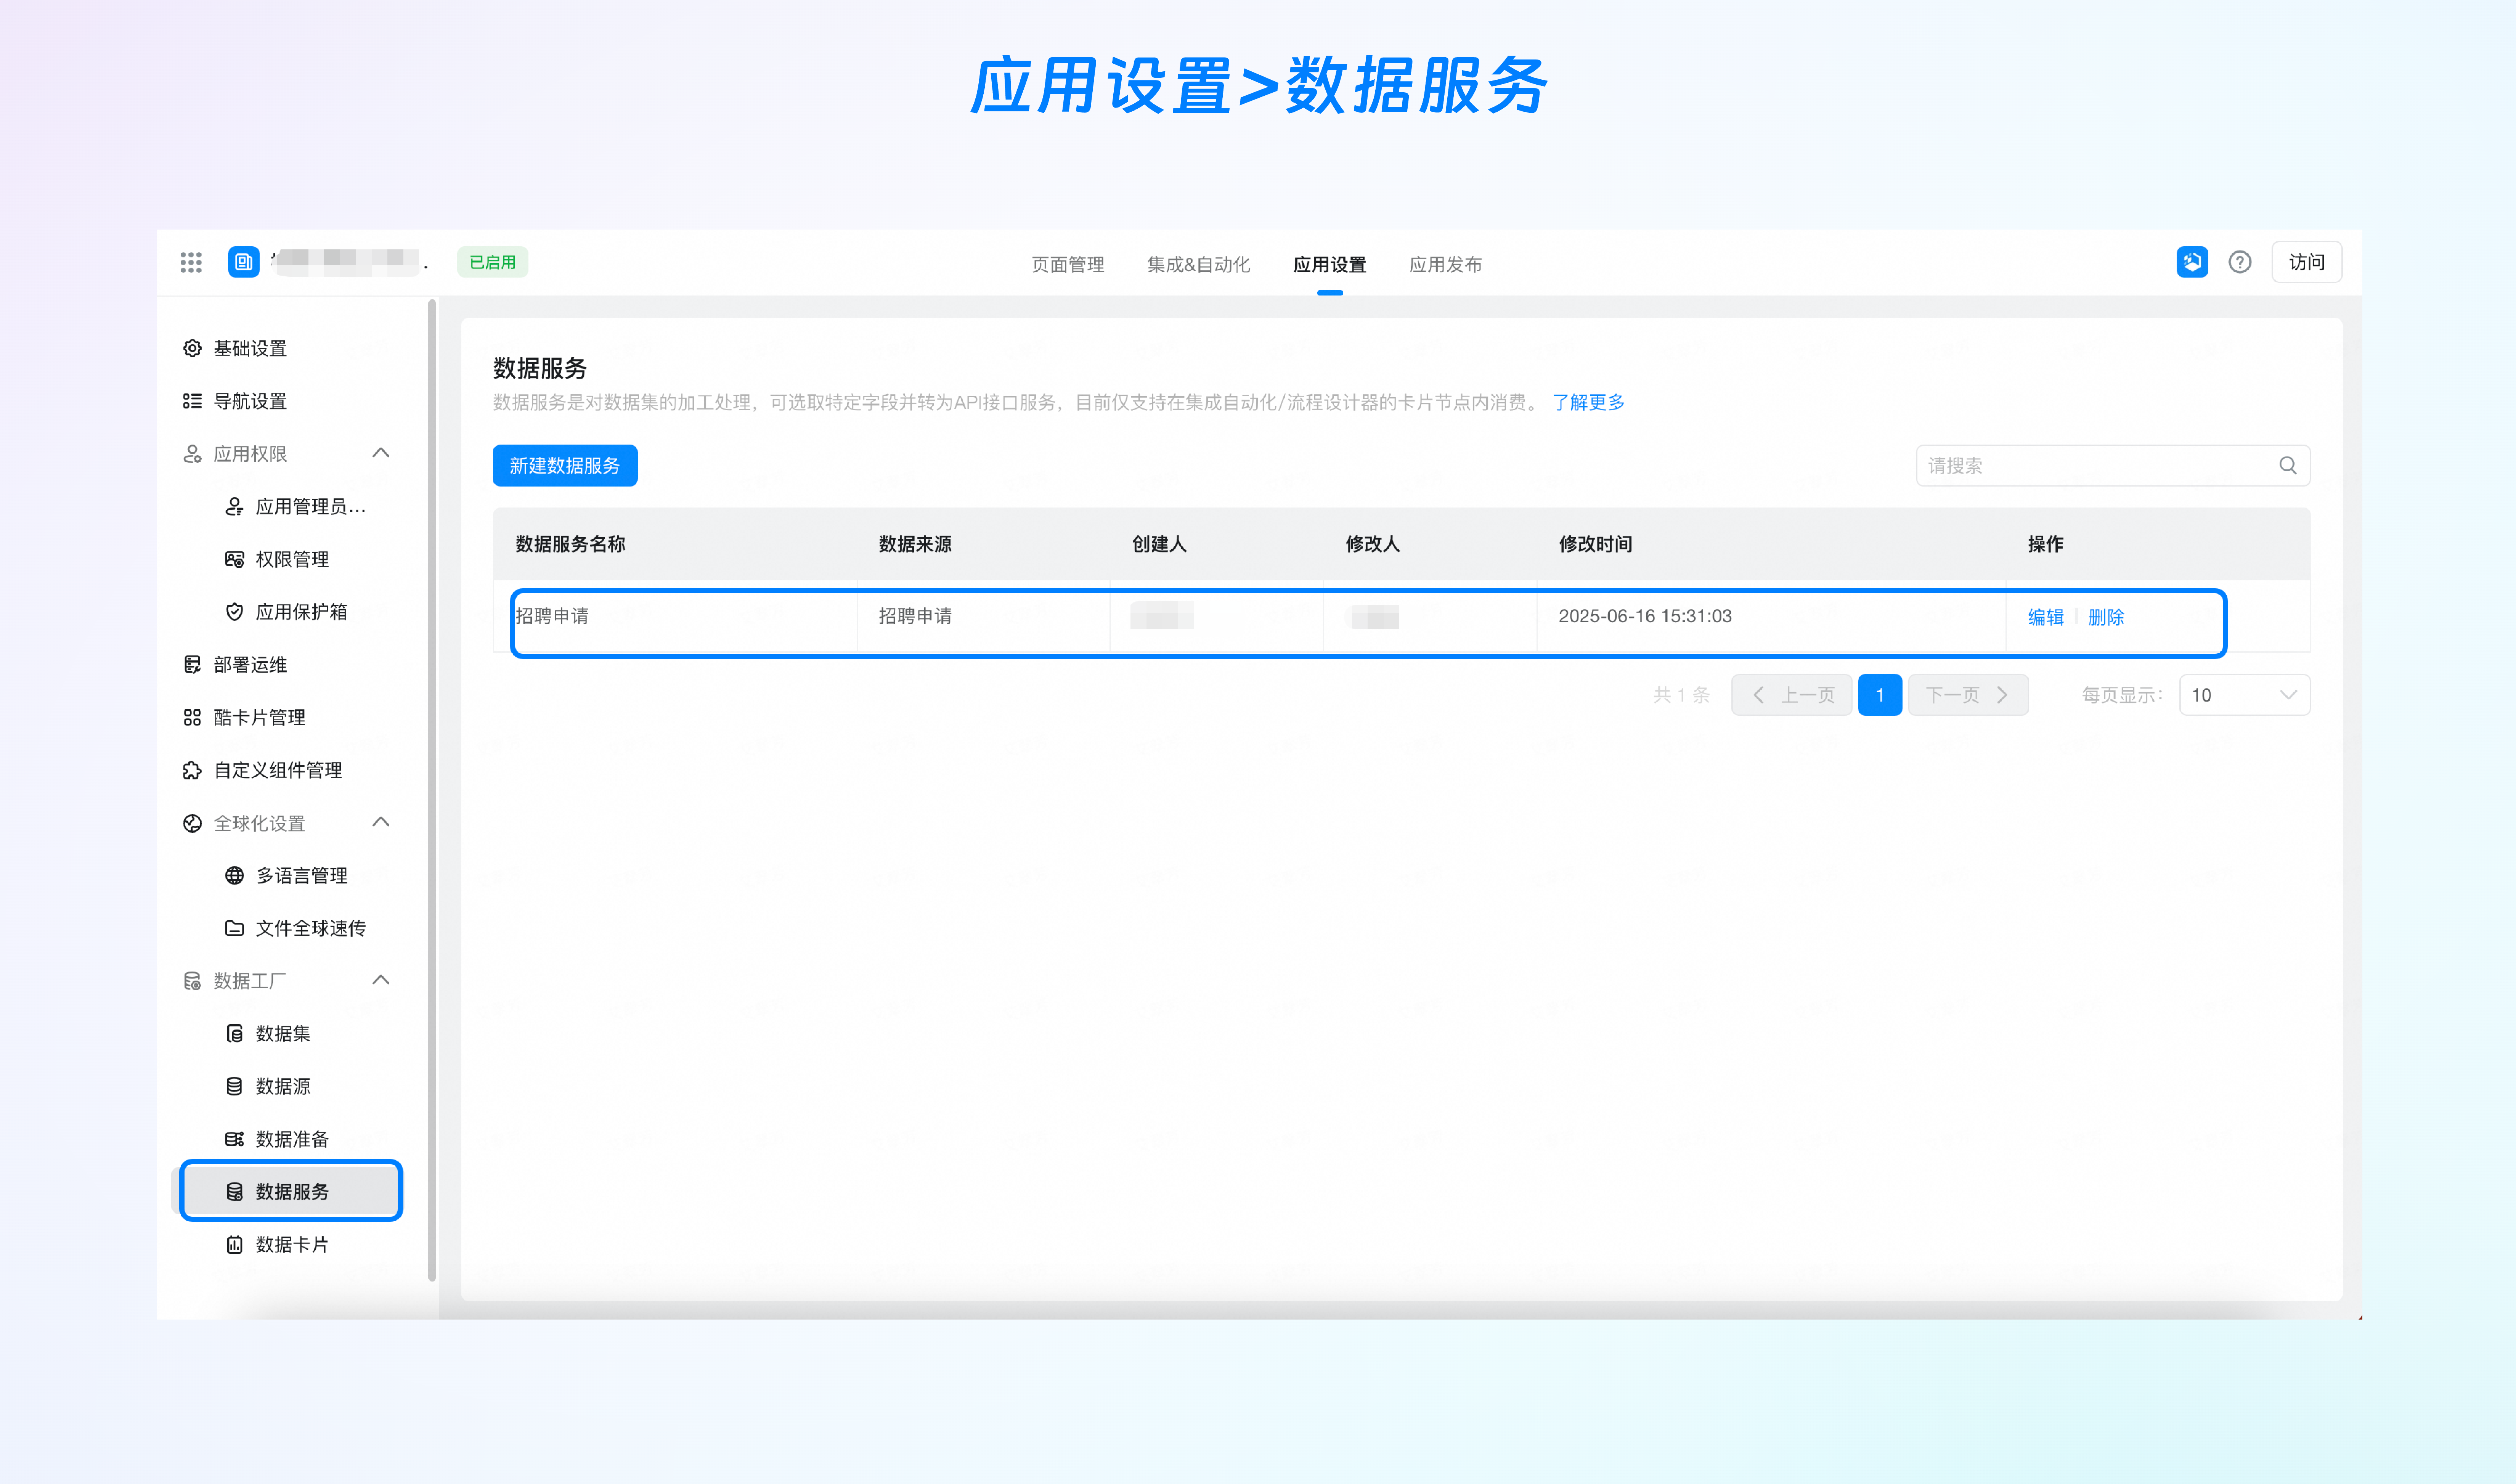Collapse the 应用权限 section chevron
The width and height of the screenshot is (2516, 1484).
click(x=381, y=453)
